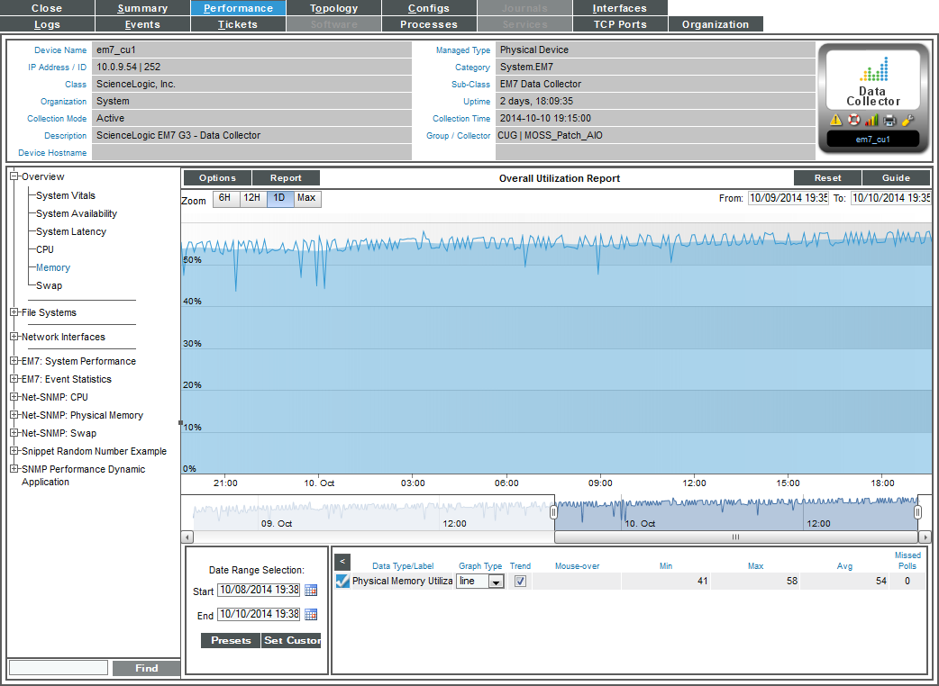The width and height of the screenshot is (939, 686).
Task: Click the Find button
Action: coord(147,668)
